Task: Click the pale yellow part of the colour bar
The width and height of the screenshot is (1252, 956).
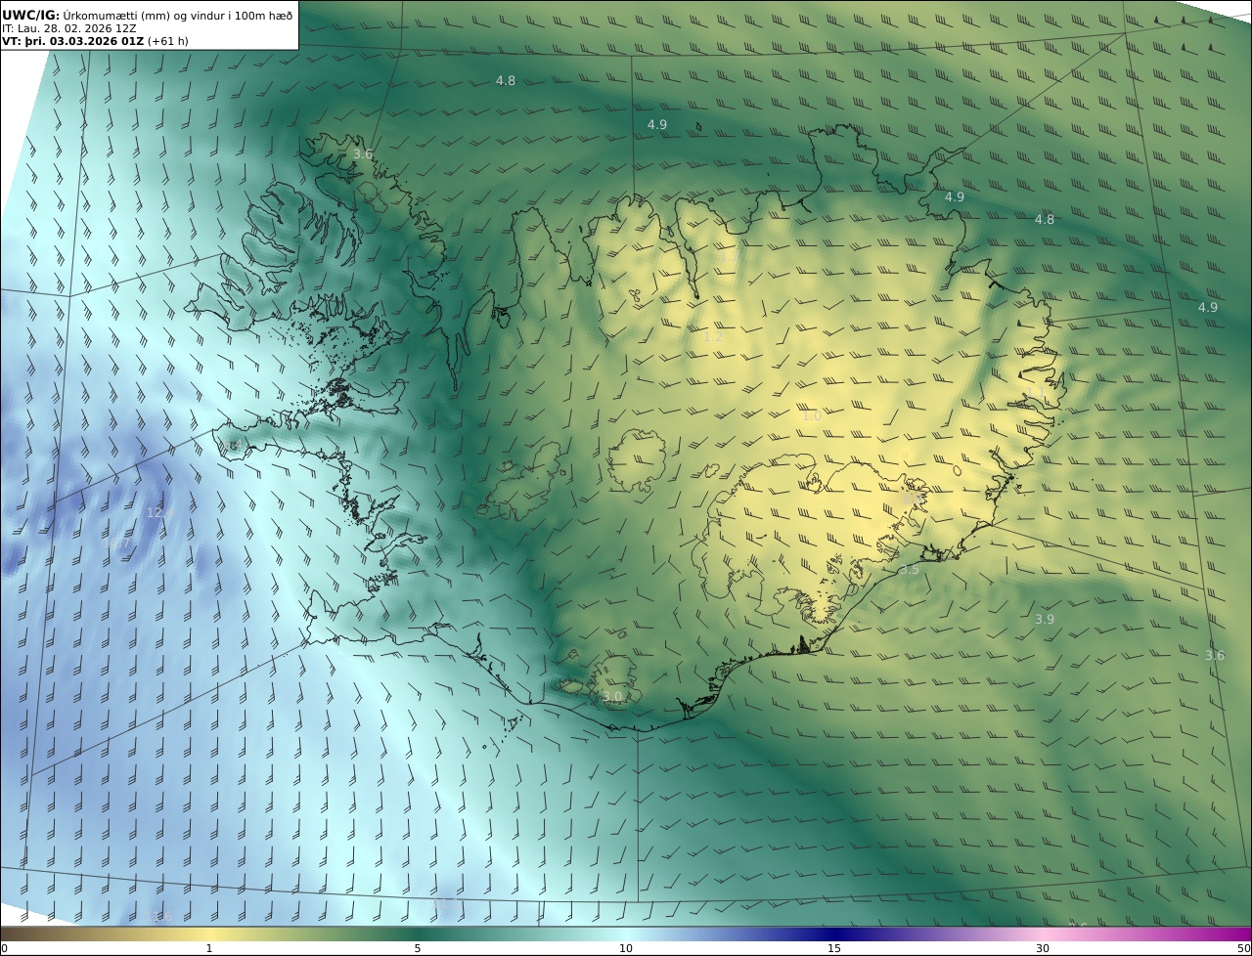Action: pyautogui.click(x=209, y=934)
